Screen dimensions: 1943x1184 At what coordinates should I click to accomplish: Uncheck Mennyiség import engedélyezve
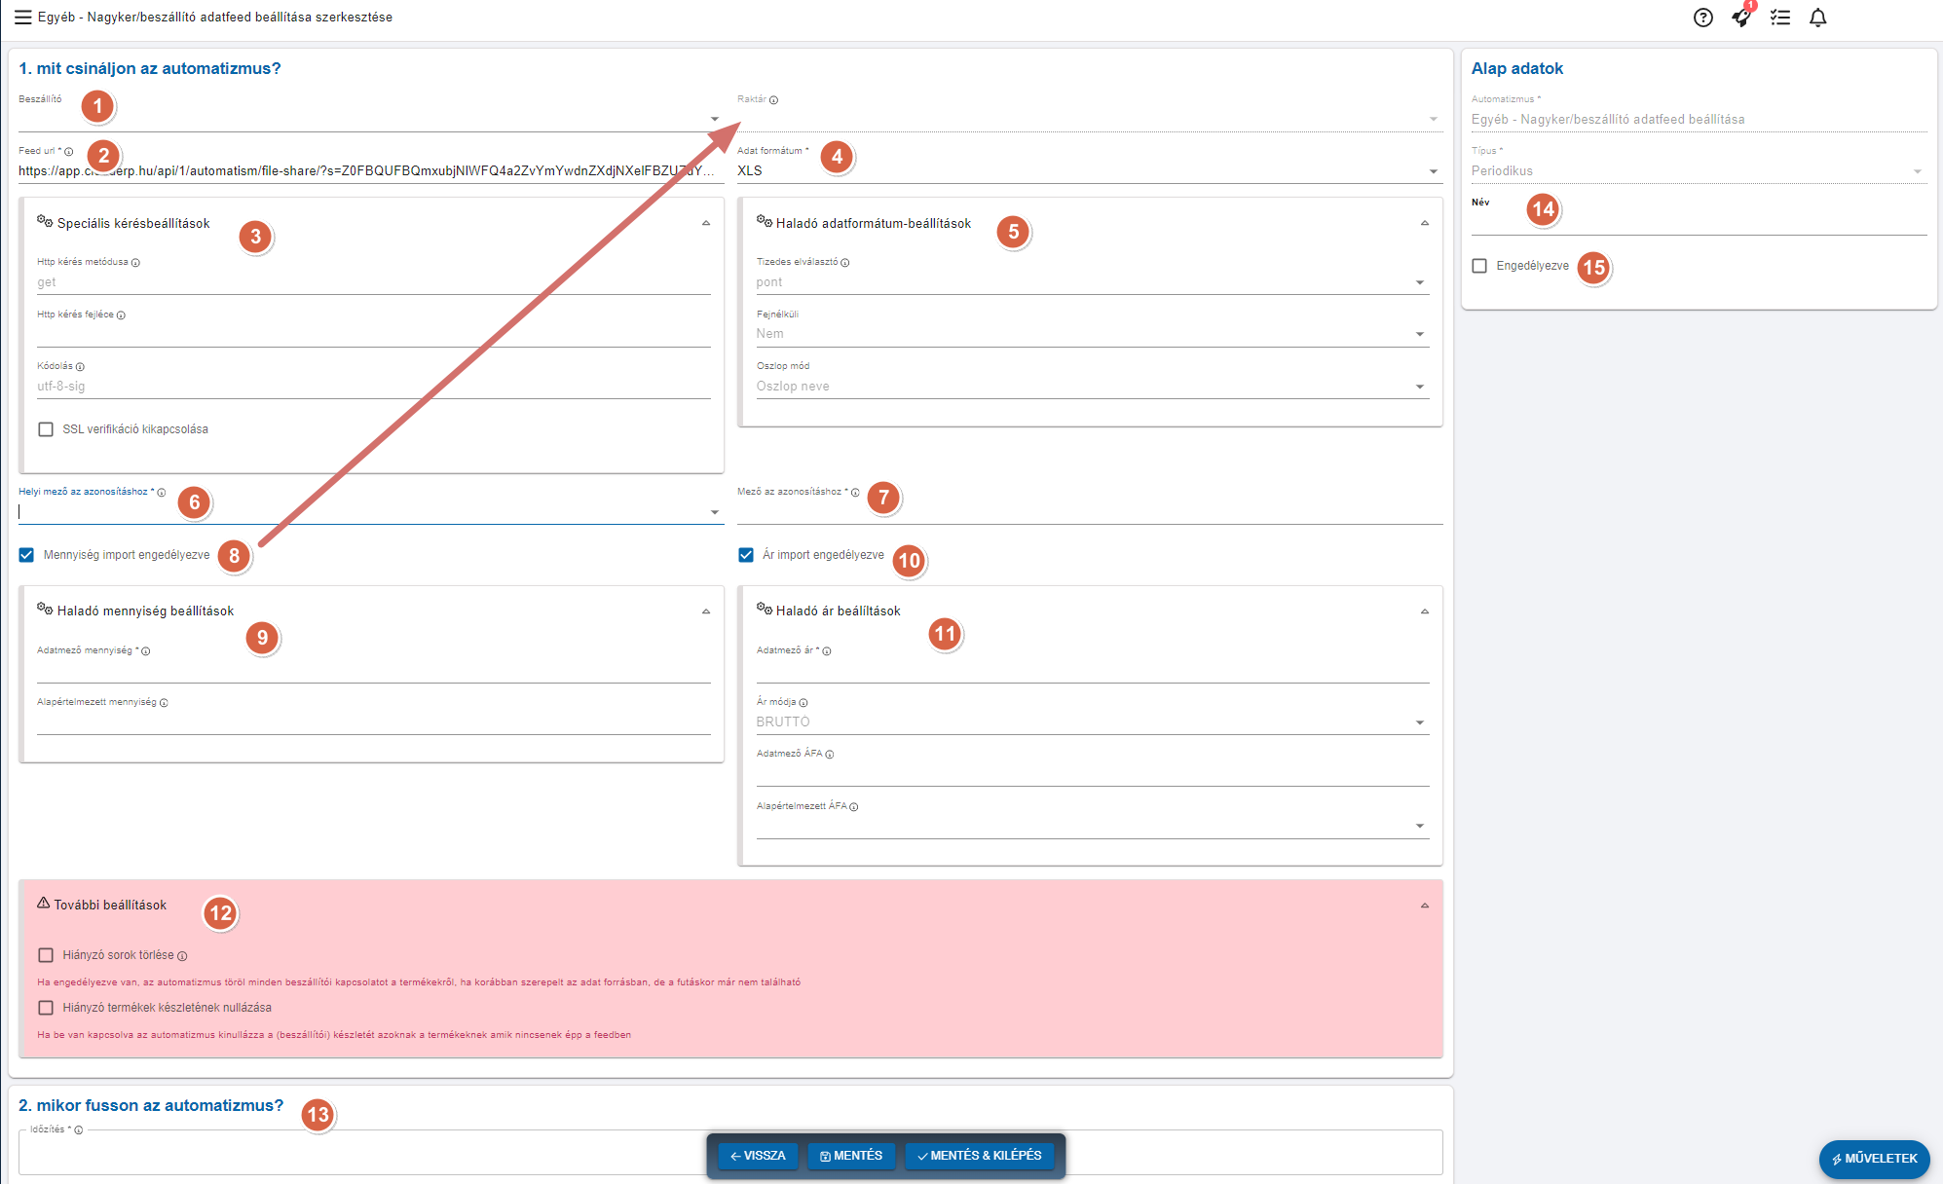tap(26, 555)
